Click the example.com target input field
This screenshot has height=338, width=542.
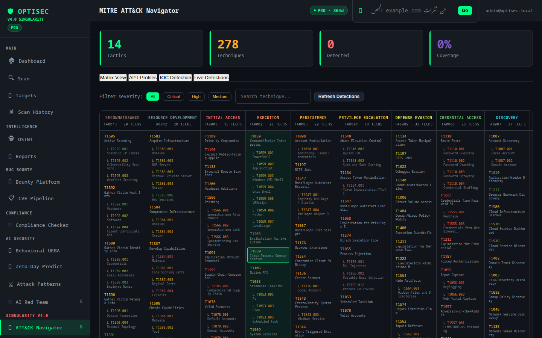point(409,11)
